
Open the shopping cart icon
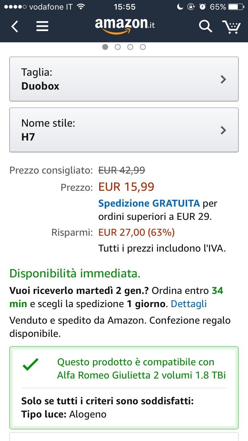click(x=231, y=26)
